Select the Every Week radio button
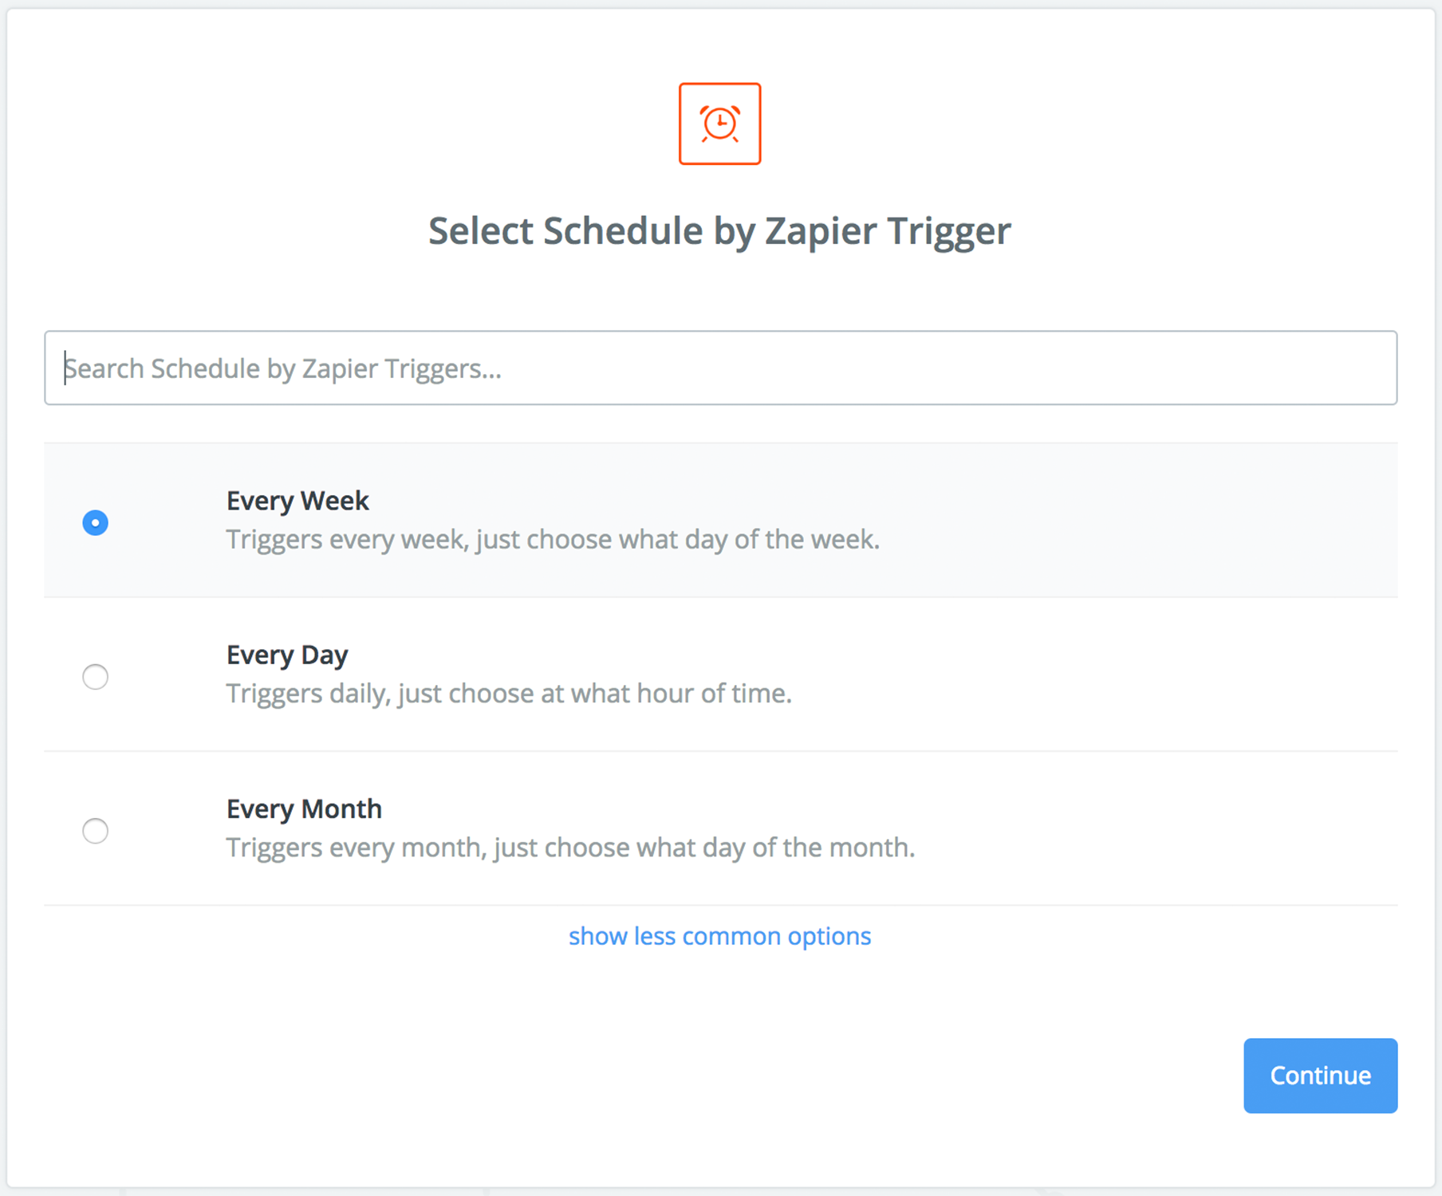Image resolution: width=1442 pixels, height=1196 pixels. click(95, 522)
